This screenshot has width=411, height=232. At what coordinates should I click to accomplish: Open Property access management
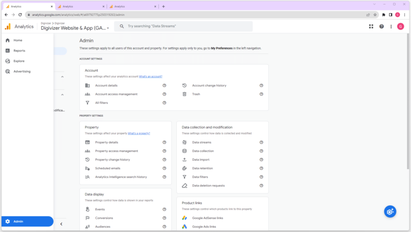(116, 151)
